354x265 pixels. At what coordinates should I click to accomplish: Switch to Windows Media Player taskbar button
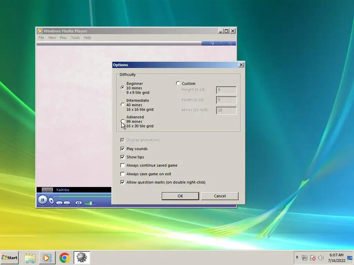coord(47,257)
